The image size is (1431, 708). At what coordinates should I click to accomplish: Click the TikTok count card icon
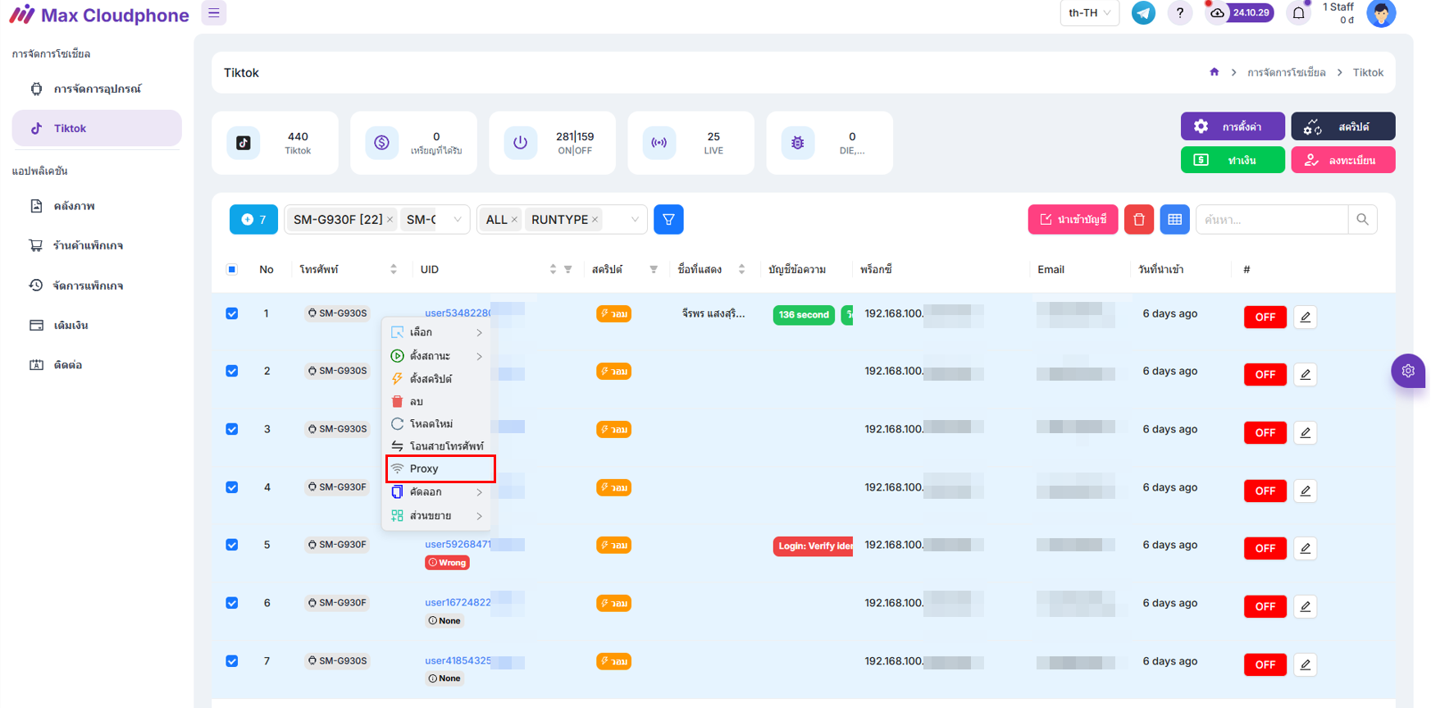(x=244, y=143)
